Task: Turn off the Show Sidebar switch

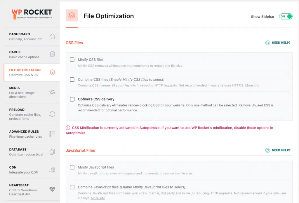Action: 286,17
